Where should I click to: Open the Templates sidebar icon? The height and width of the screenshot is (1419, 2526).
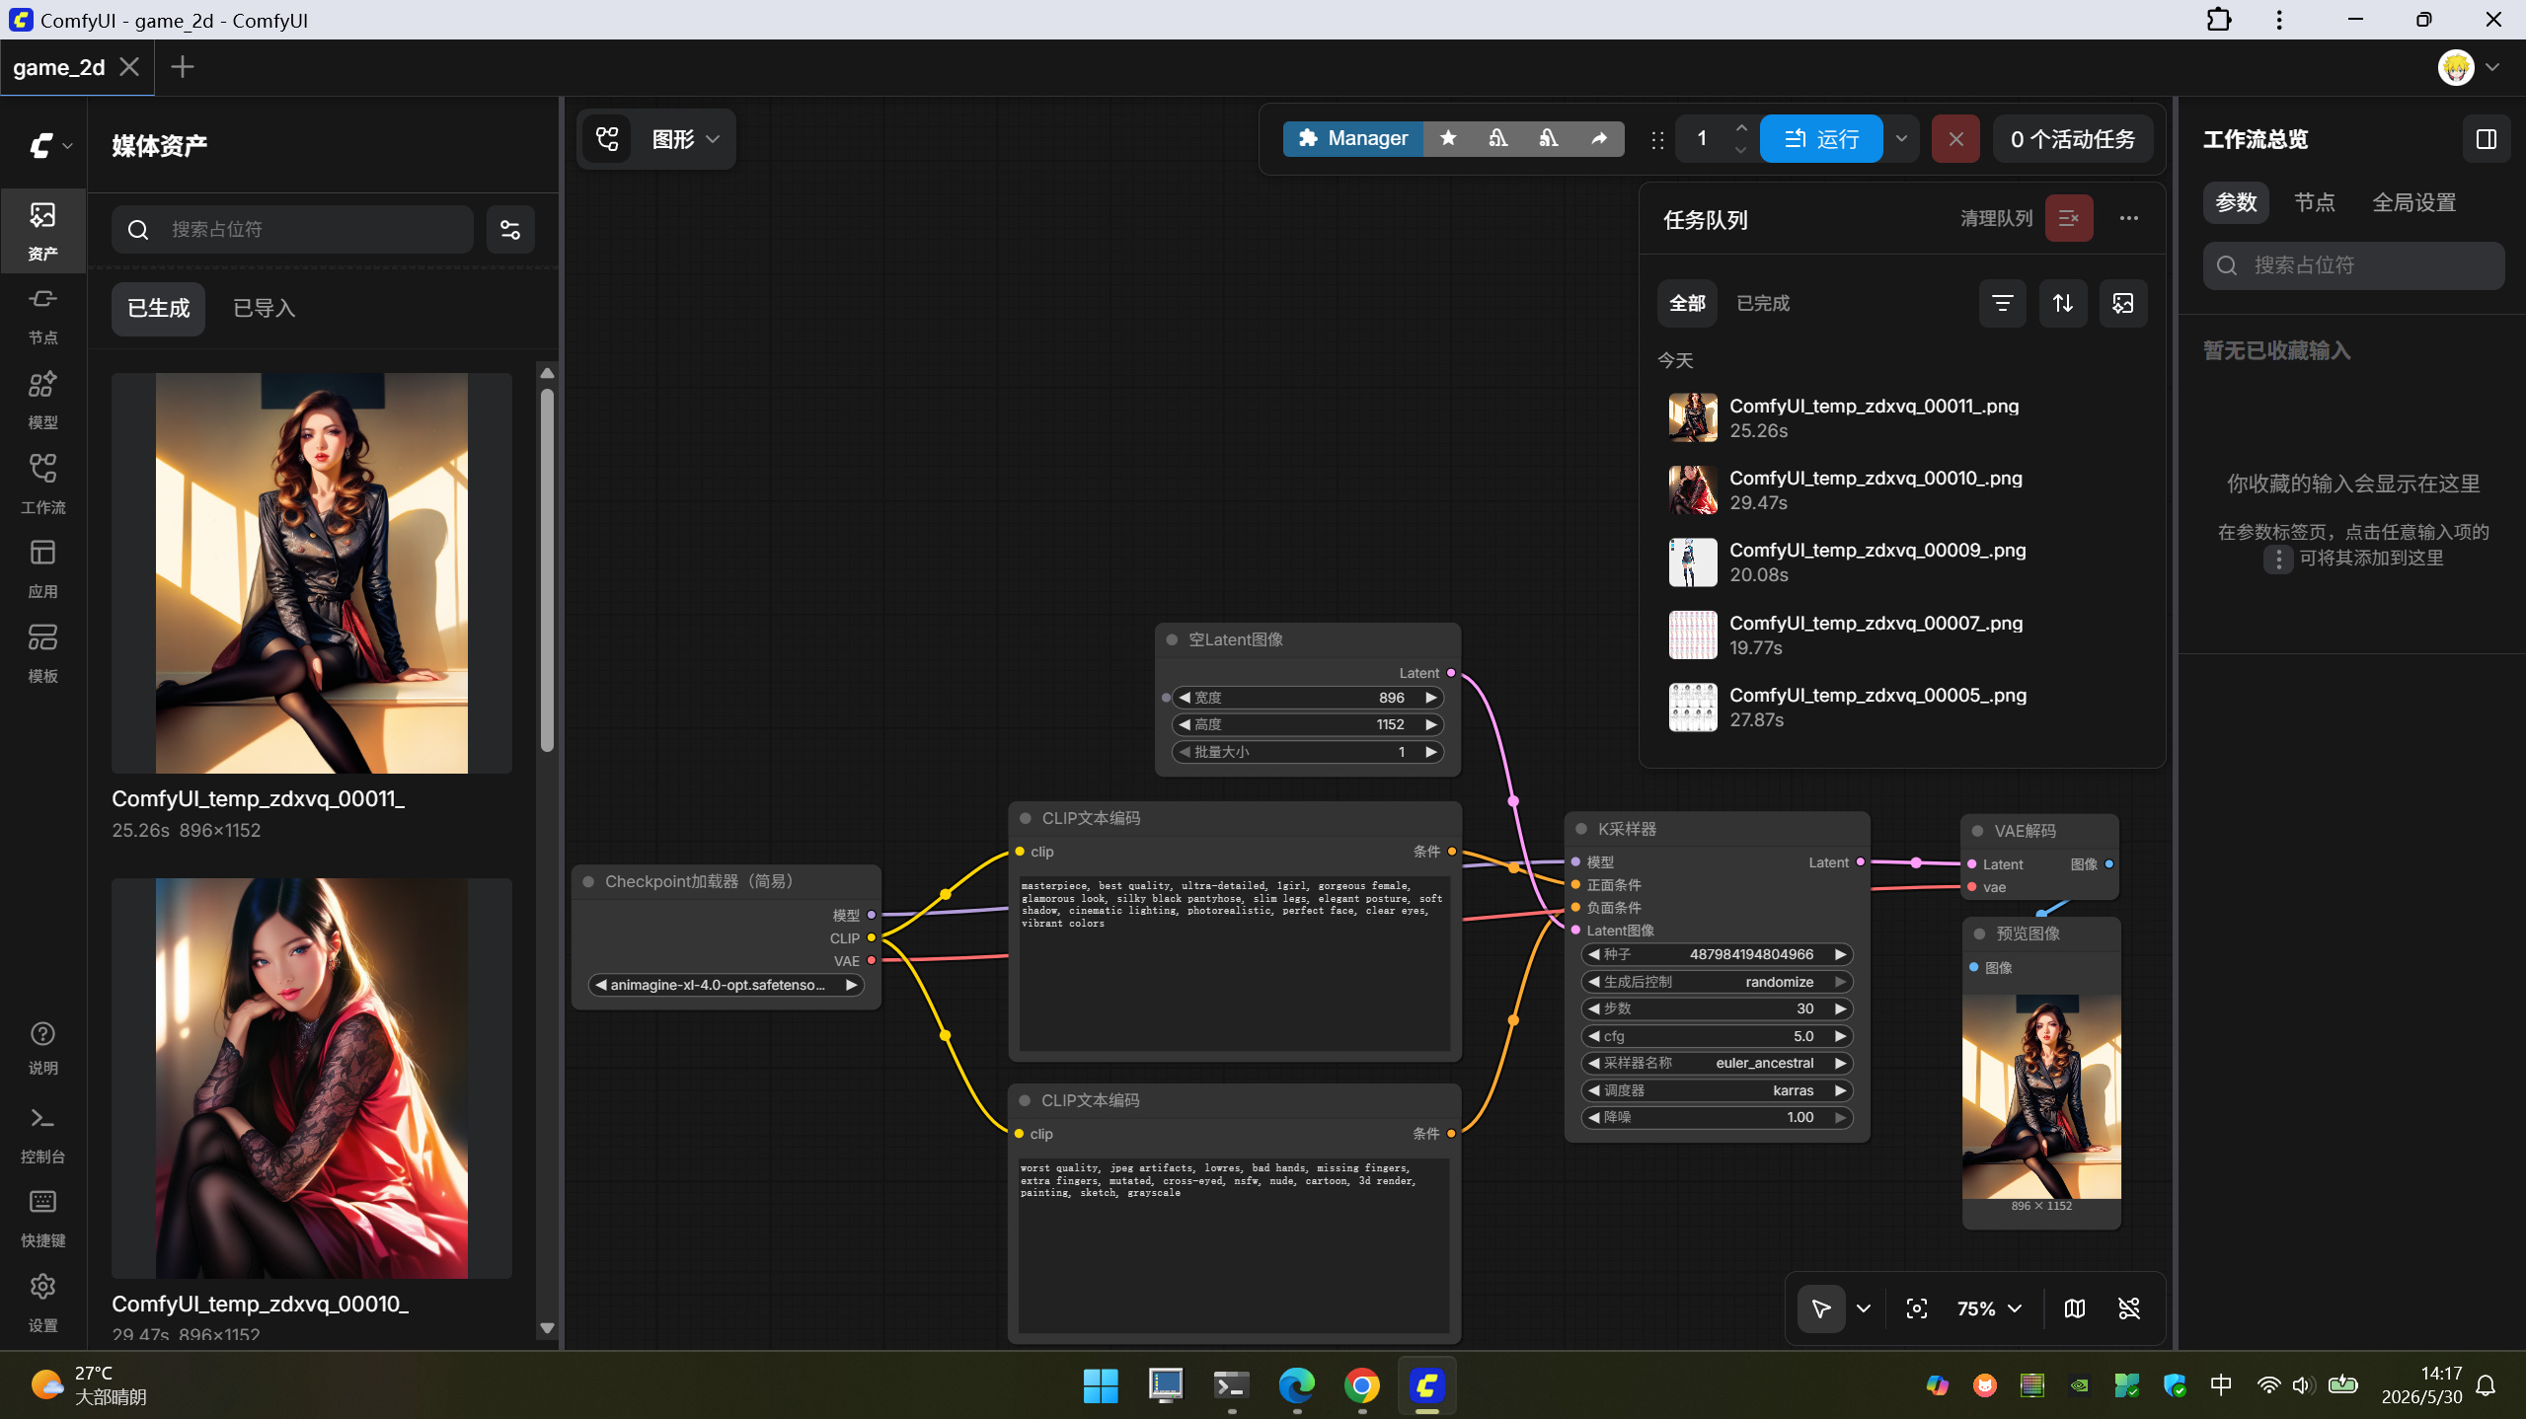(x=42, y=653)
